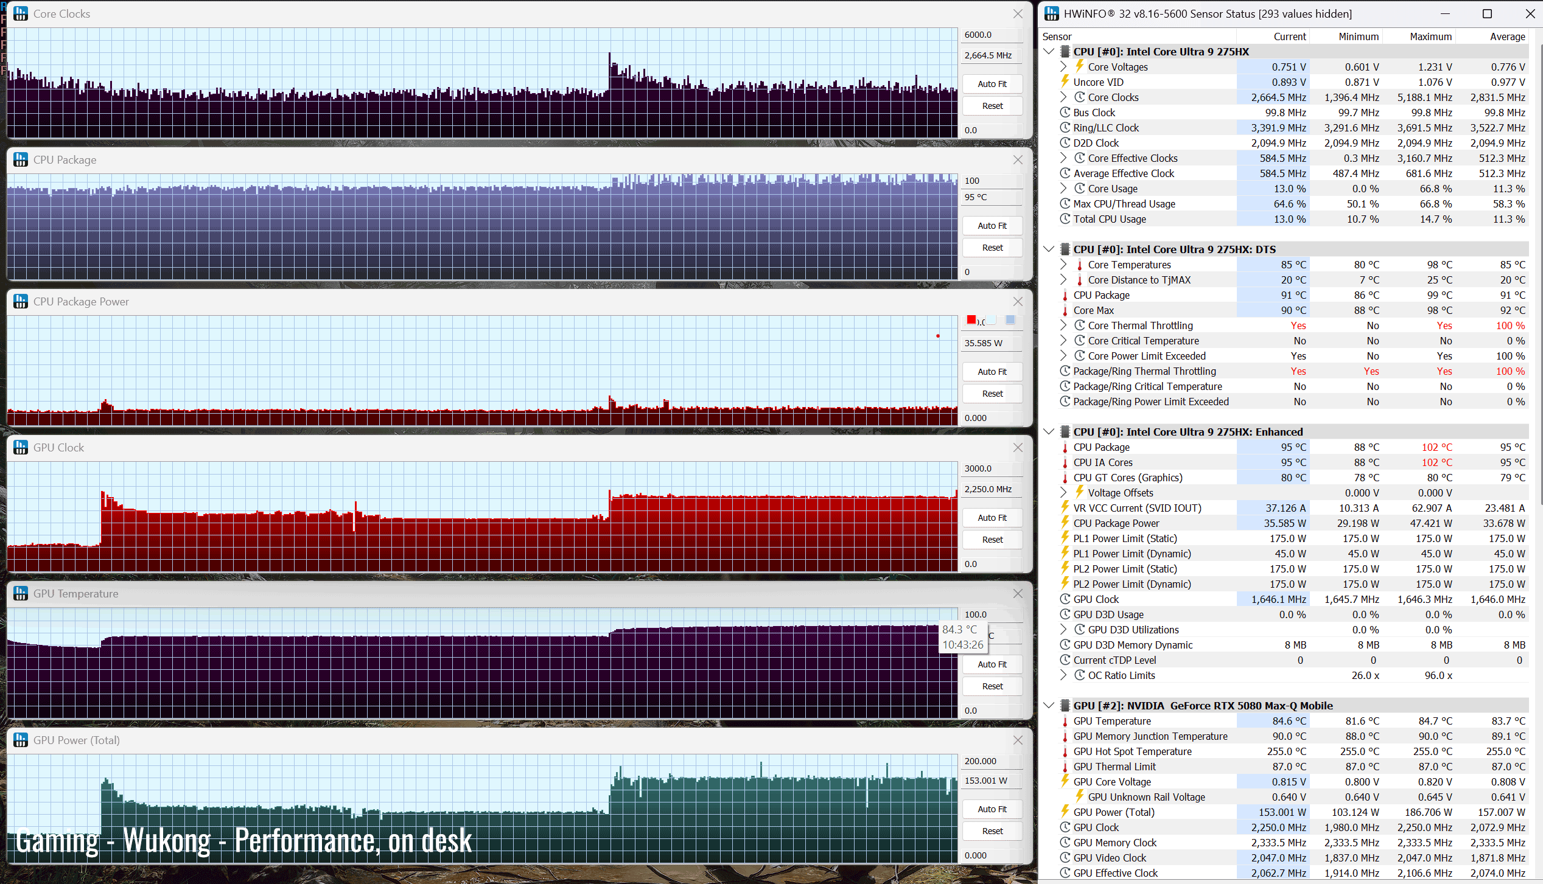
Task: Click the 200.000 maximum field in GPU Power graph
Action: [992, 761]
